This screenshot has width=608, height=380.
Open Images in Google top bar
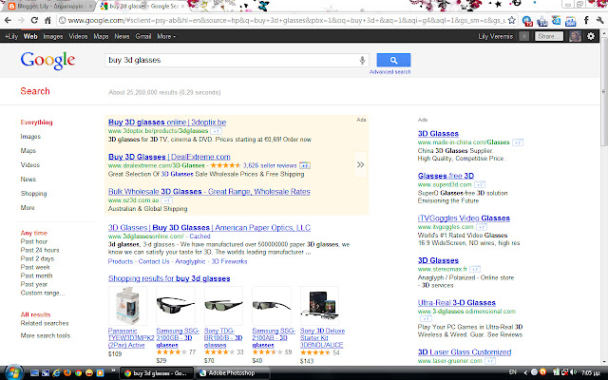[53, 36]
